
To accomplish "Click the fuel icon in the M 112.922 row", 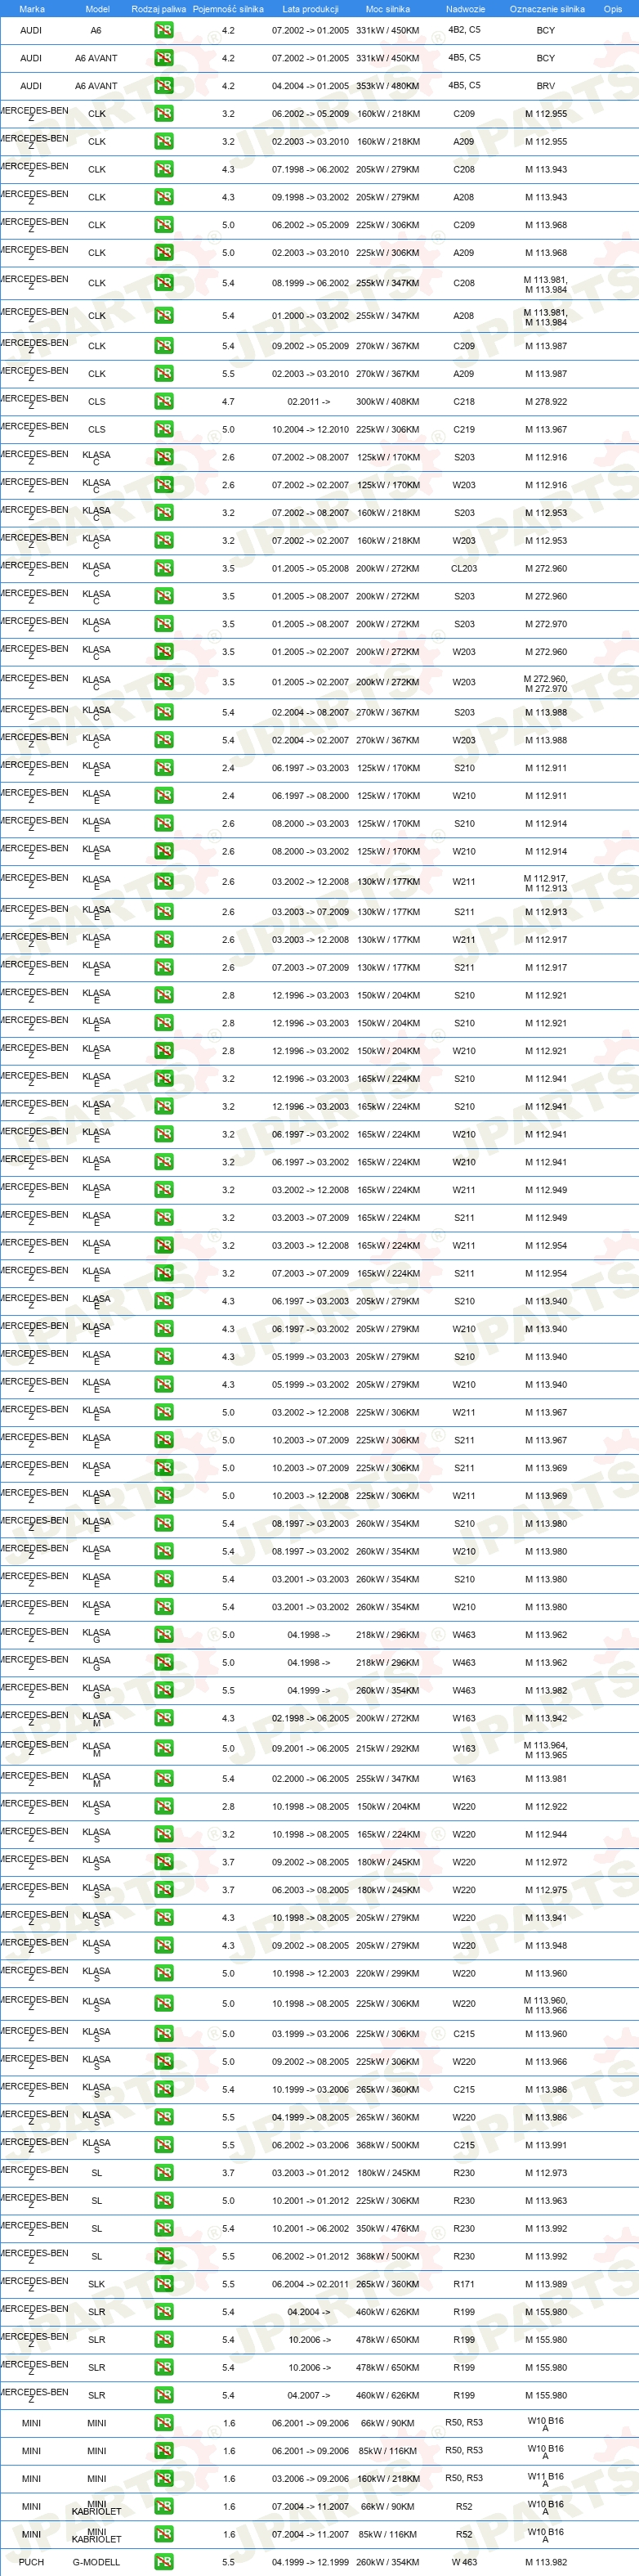I will point(163,1807).
